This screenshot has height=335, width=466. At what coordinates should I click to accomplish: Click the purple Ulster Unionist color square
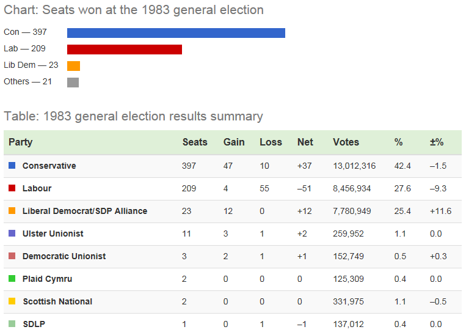pyautogui.click(x=12, y=234)
